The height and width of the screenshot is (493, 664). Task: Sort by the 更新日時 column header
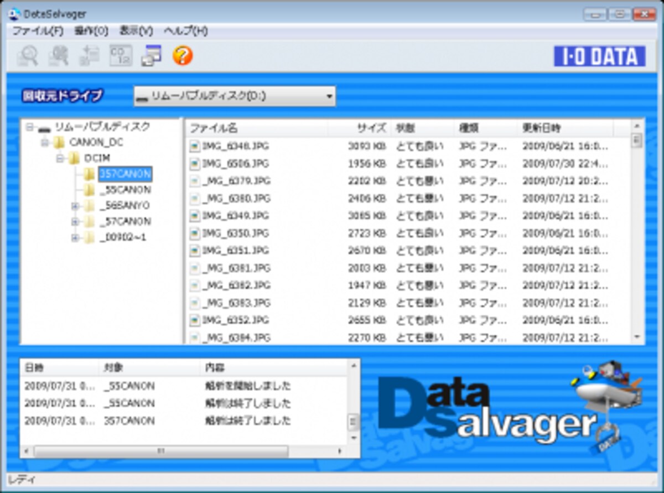566,128
